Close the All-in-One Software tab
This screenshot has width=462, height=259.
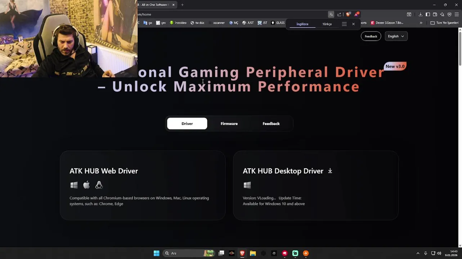(173, 5)
